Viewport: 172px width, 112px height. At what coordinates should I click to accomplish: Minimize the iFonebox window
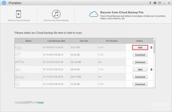pos(164,3)
